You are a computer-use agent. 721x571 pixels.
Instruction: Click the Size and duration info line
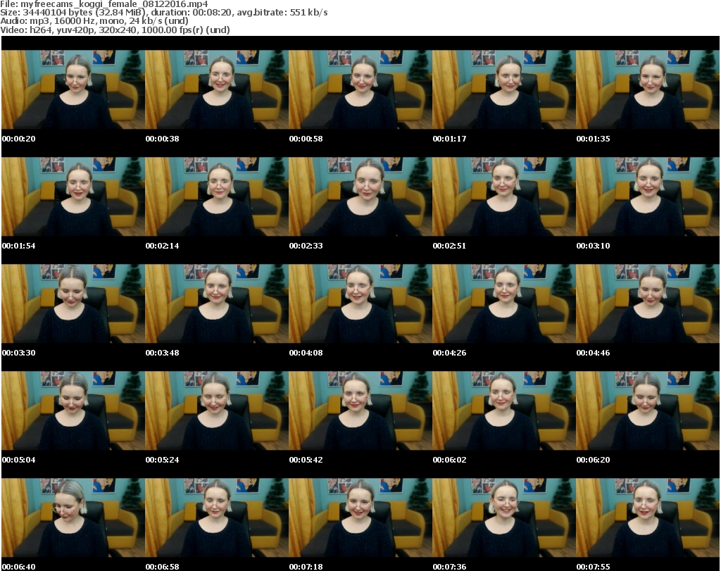pos(163,13)
